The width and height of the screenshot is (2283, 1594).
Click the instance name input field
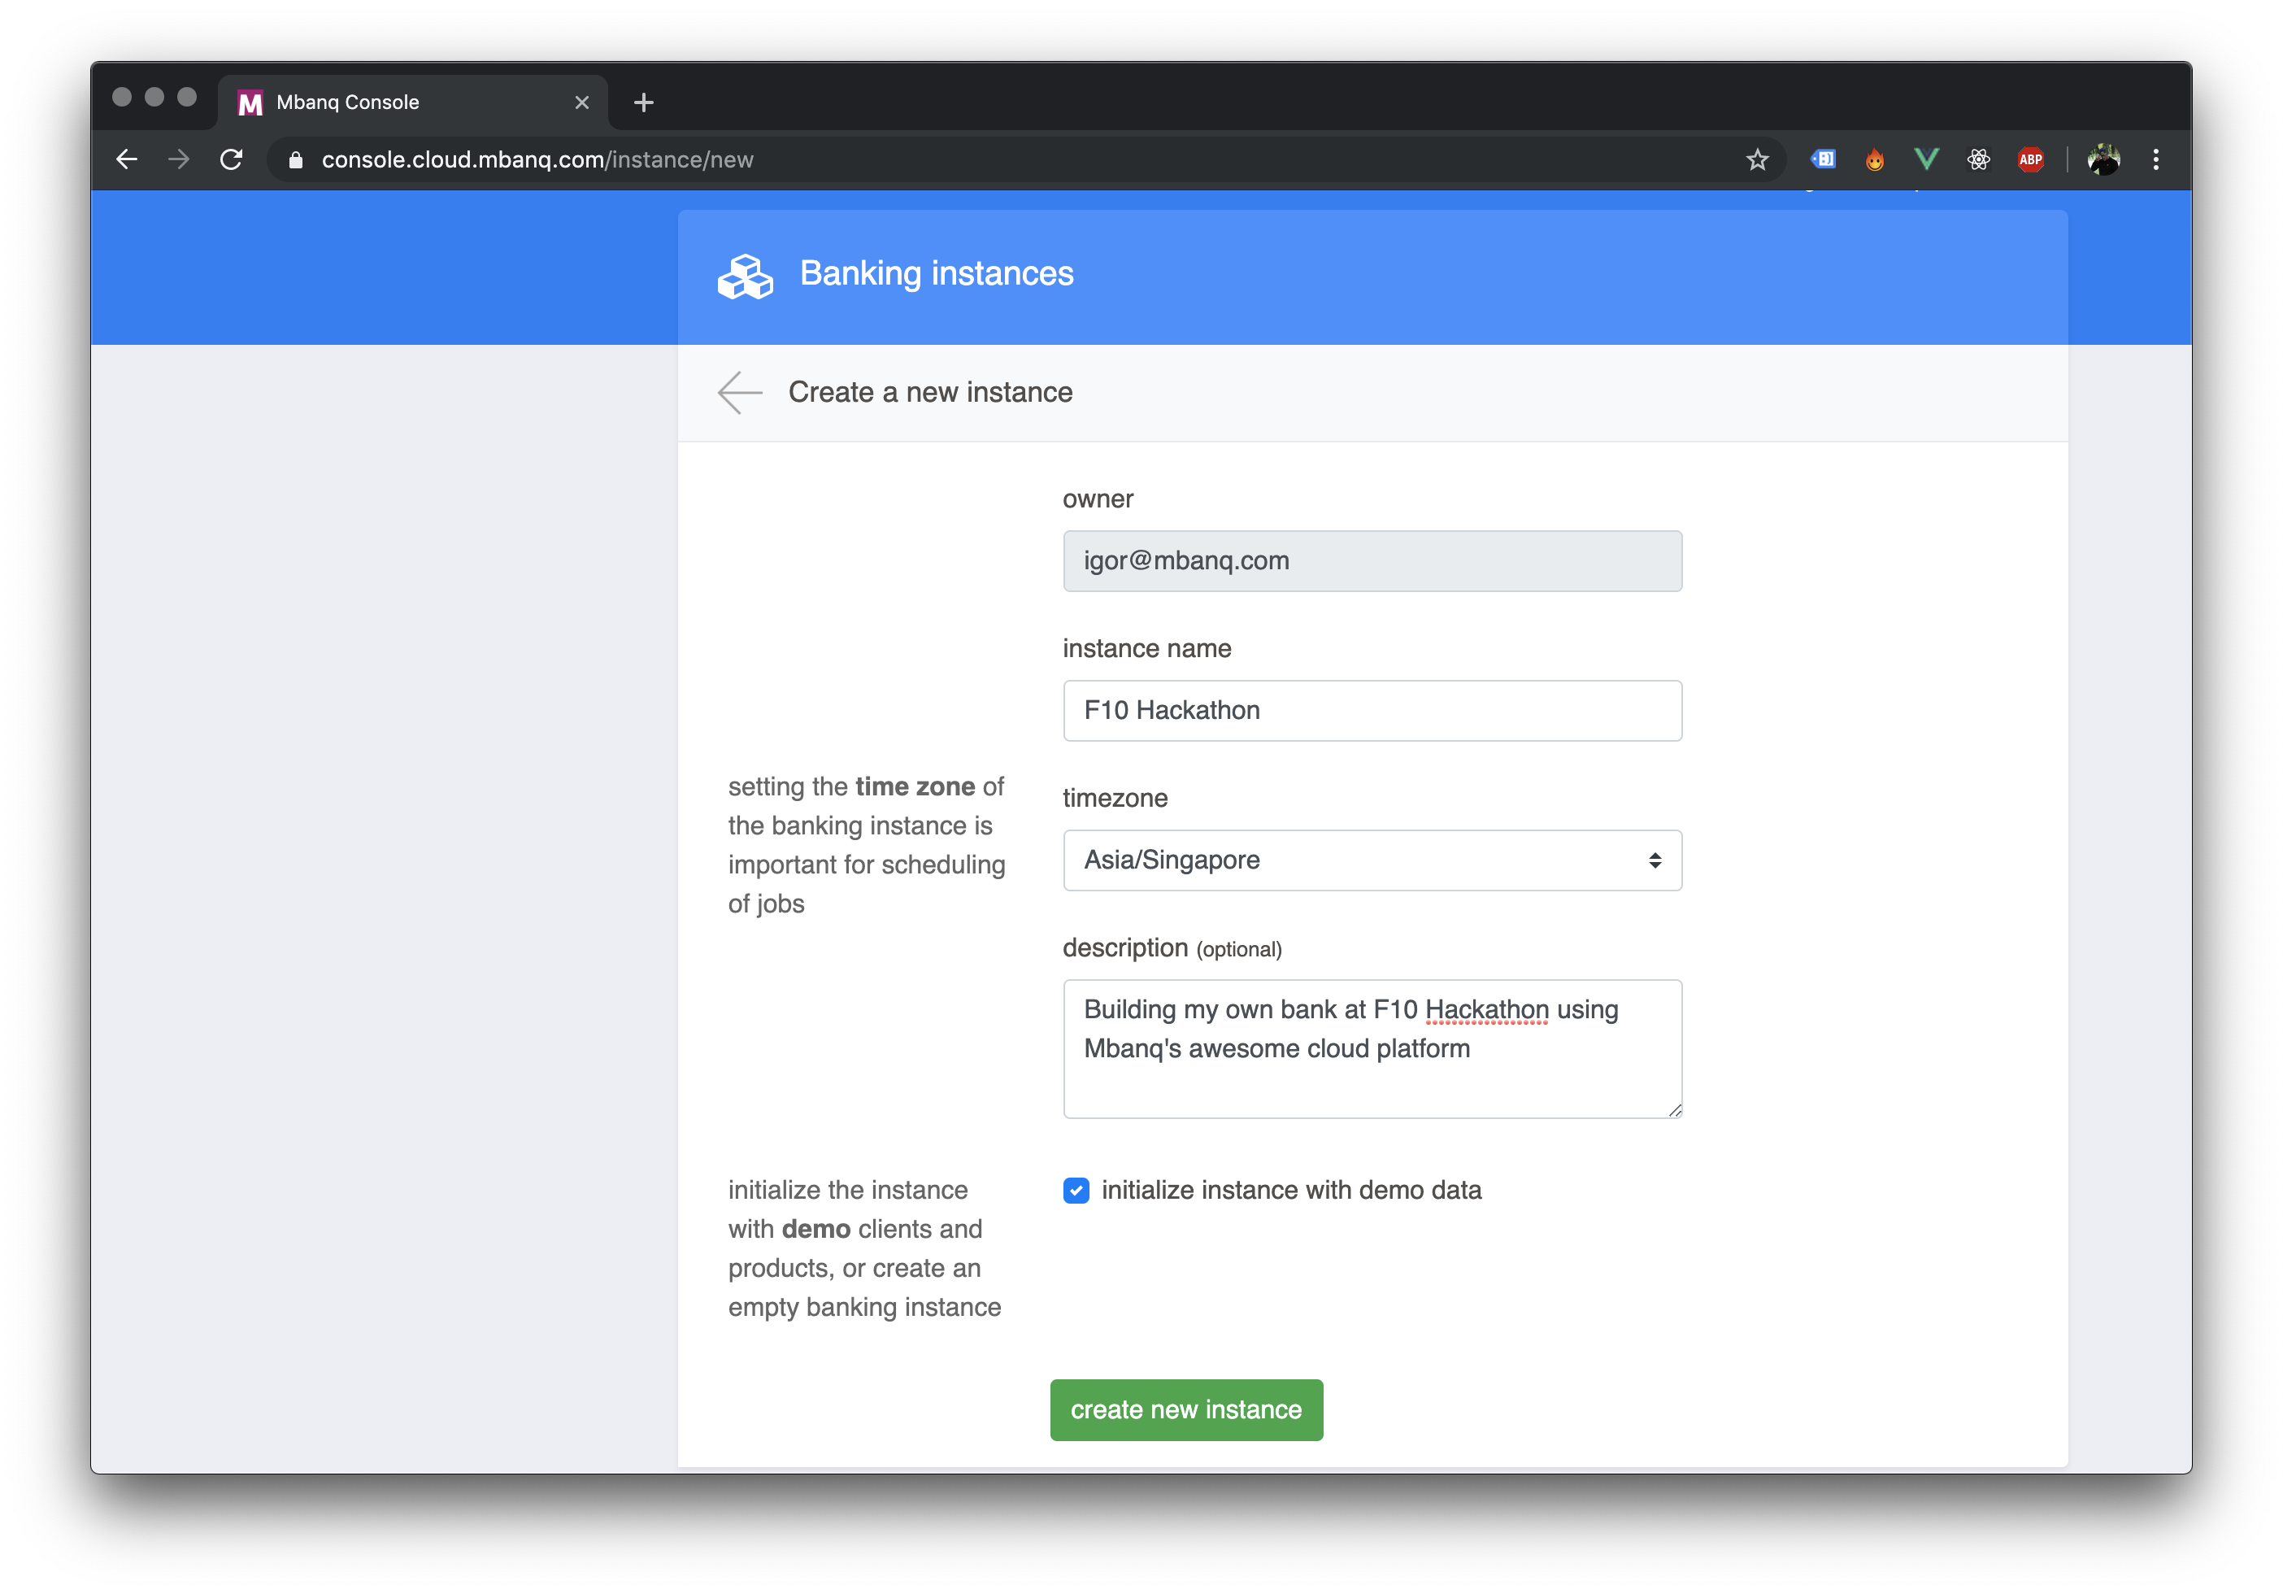click(x=1372, y=710)
